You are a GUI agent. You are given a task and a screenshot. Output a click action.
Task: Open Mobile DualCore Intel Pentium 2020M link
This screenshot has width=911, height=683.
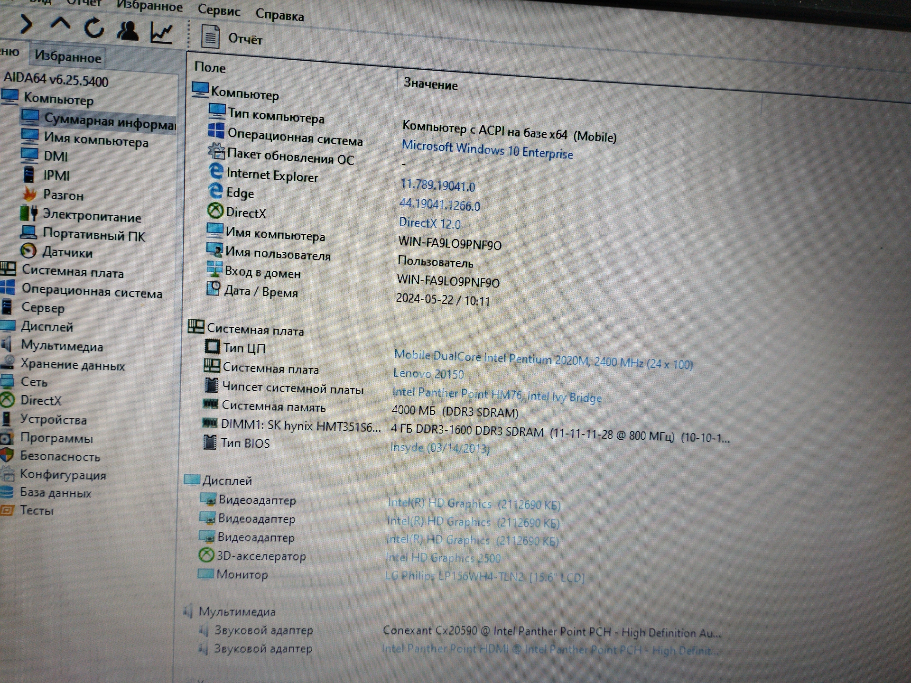(x=543, y=360)
